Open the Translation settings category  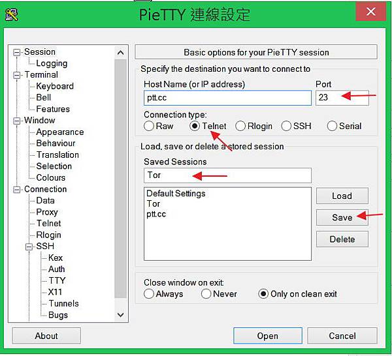57,155
